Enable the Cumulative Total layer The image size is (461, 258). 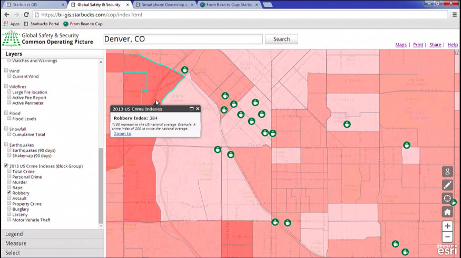click(9, 134)
